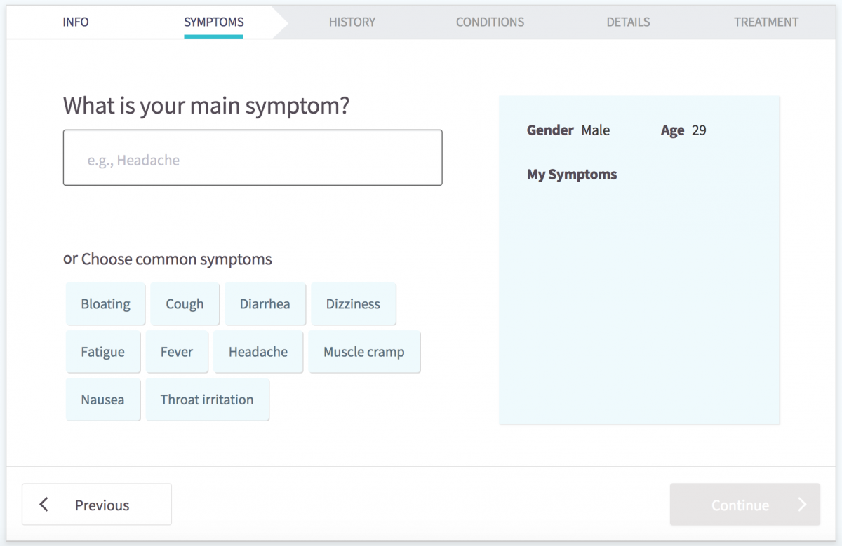This screenshot has width=842, height=546.
Task: Select the Muscle cramp symptom chip
Action: tap(364, 352)
